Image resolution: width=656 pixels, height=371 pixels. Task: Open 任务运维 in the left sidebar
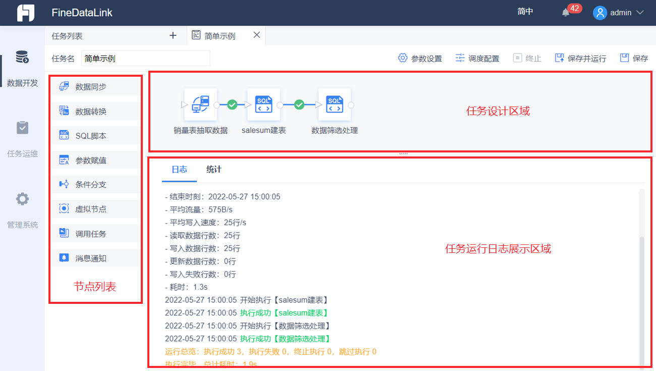click(22, 139)
